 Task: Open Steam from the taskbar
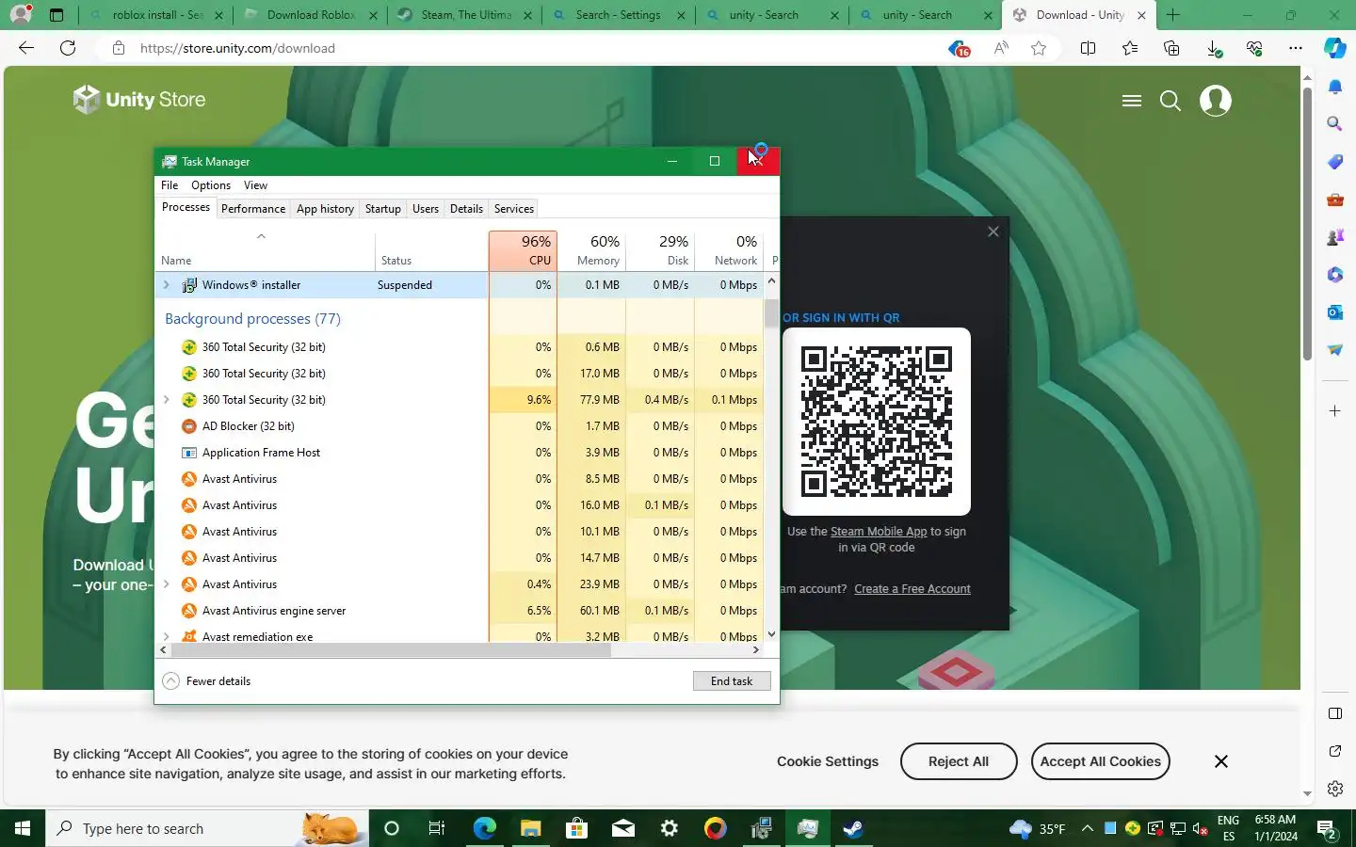coord(853,828)
